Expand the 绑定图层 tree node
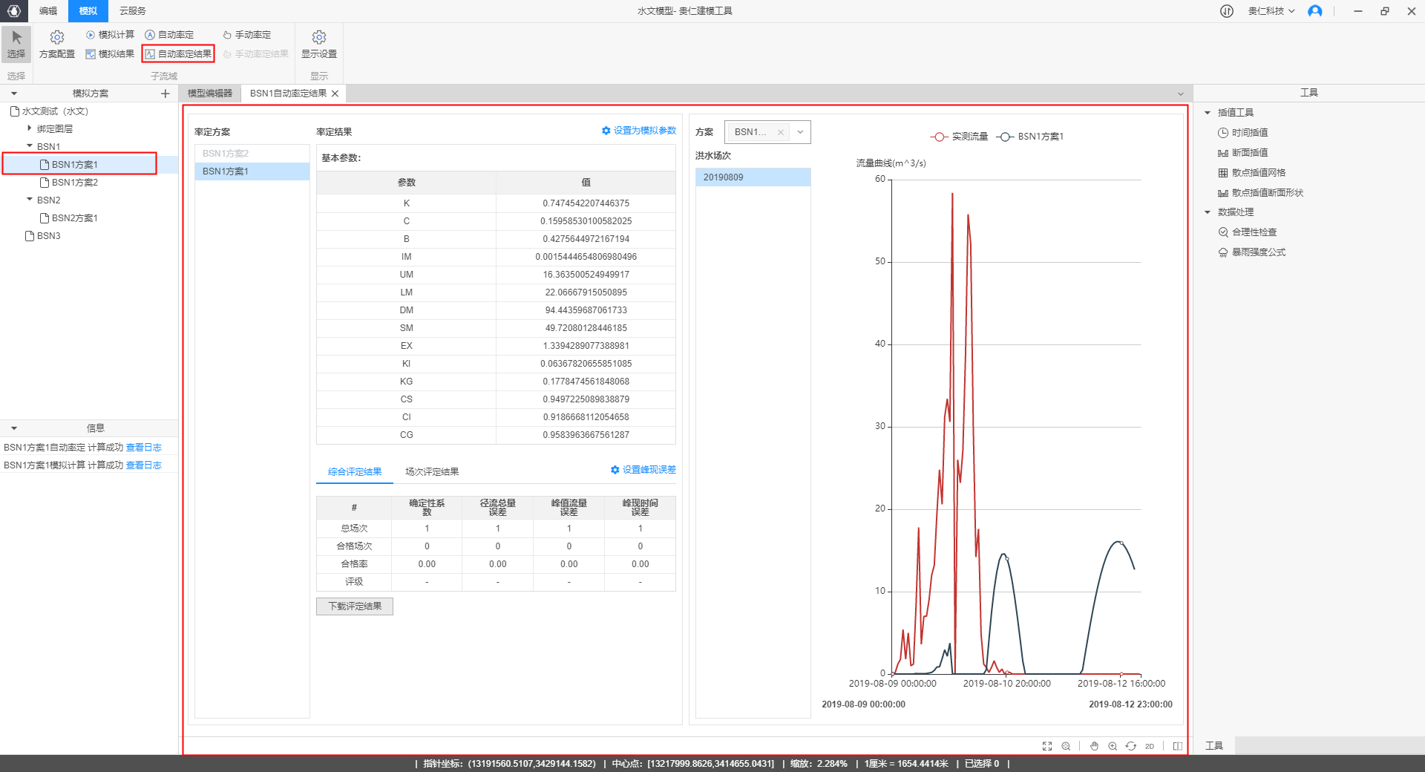 pyautogui.click(x=30, y=128)
